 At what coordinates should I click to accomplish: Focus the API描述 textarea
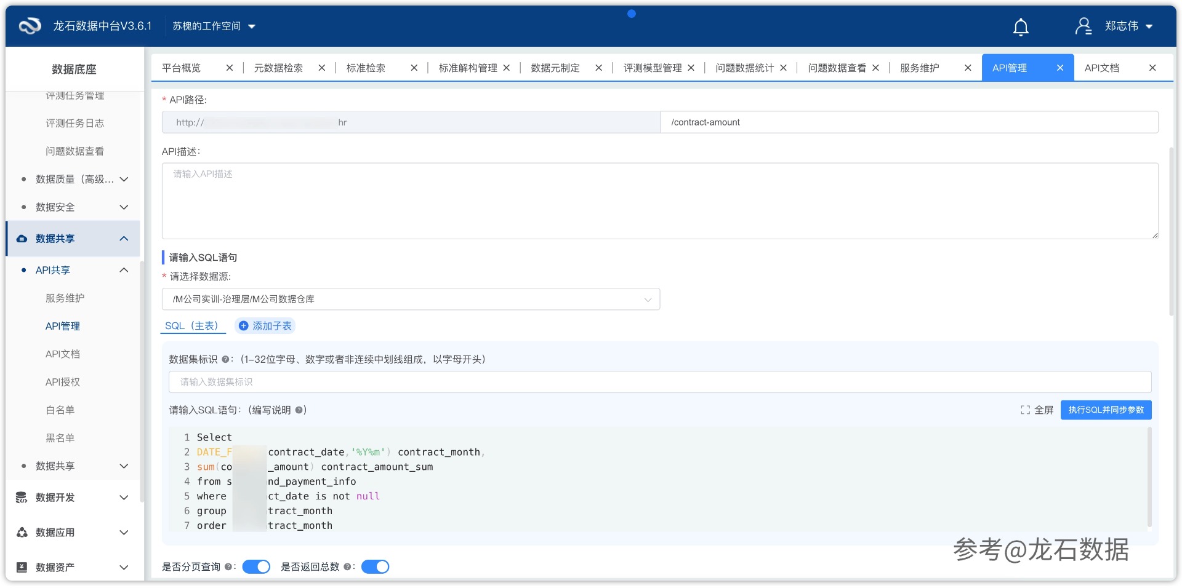tap(660, 201)
